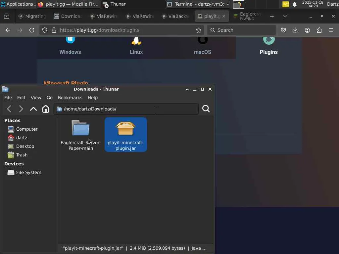This screenshot has width=339, height=254.
Task: Open File System under Devices
Action: (x=24, y=172)
